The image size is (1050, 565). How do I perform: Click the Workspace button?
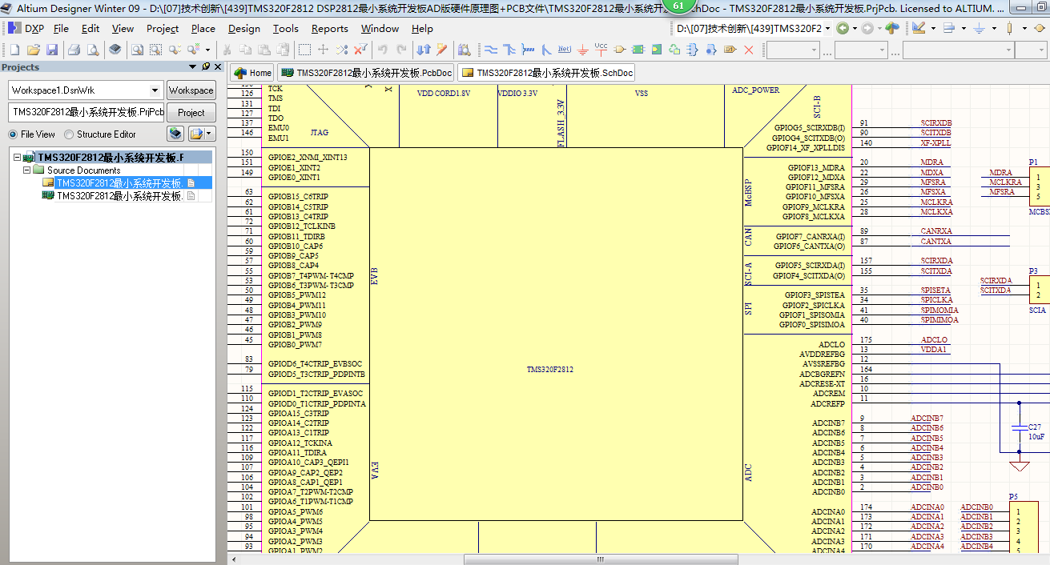click(191, 90)
